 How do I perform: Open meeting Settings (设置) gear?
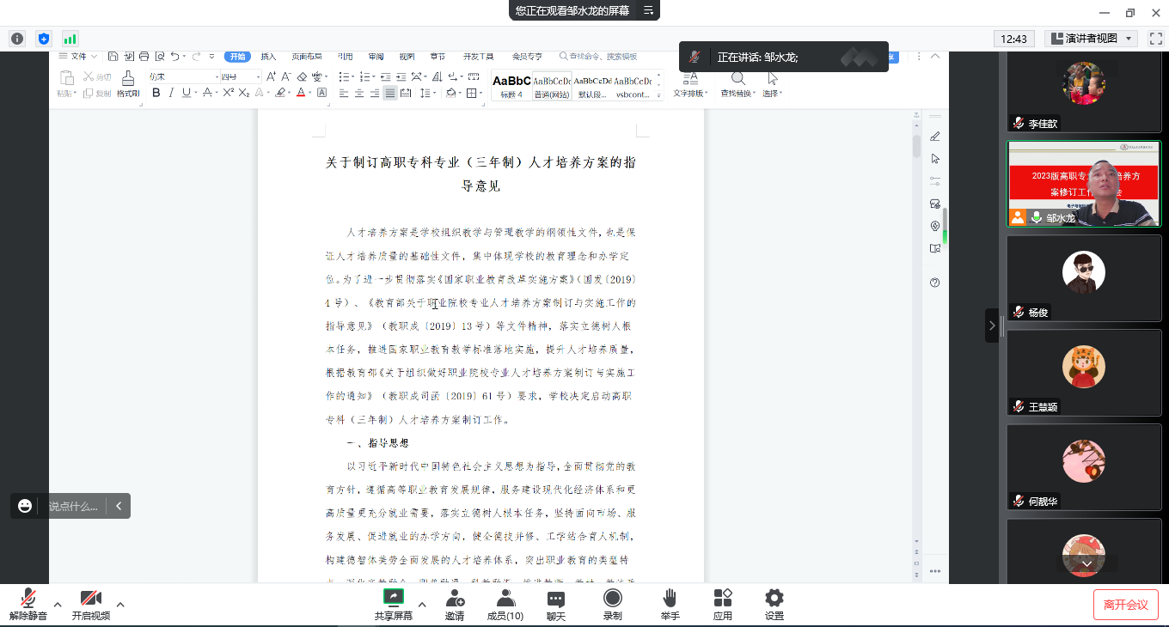coord(774,605)
